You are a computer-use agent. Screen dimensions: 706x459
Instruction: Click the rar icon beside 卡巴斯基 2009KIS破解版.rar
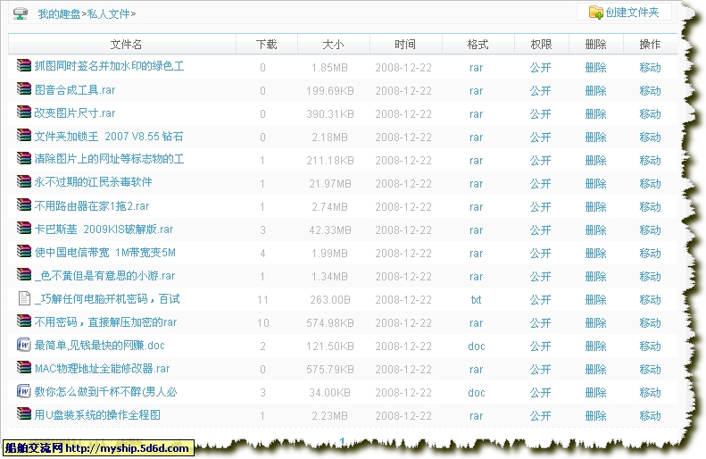pos(24,228)
